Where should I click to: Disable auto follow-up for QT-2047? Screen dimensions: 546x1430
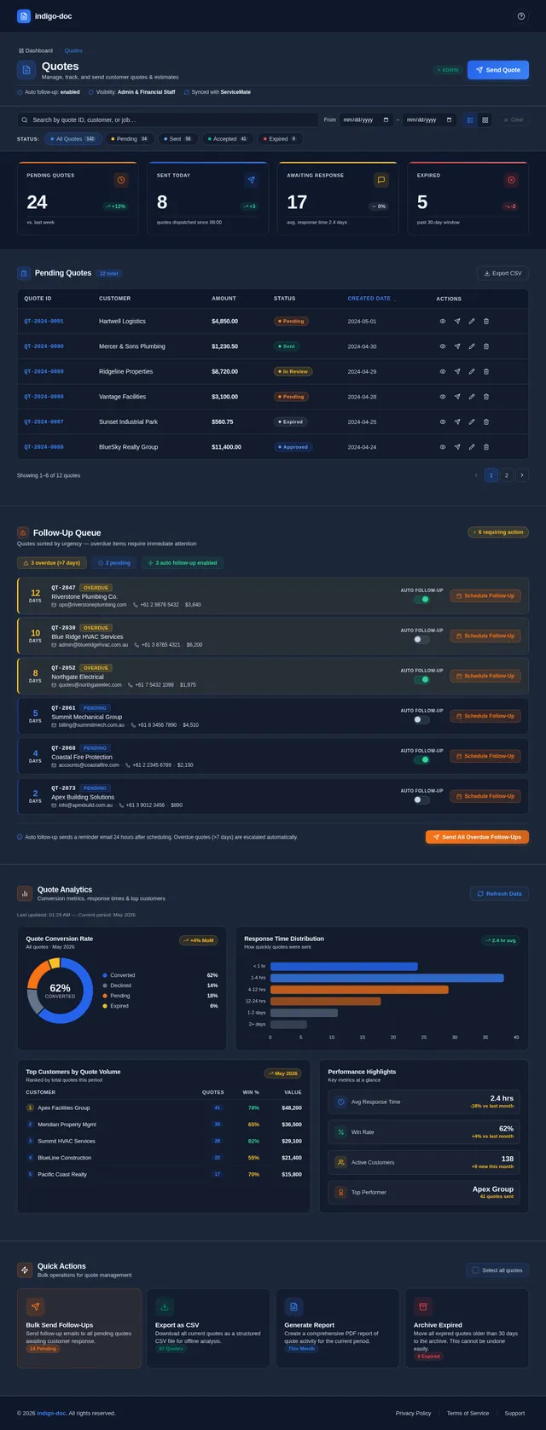click(x=421, y=599)
